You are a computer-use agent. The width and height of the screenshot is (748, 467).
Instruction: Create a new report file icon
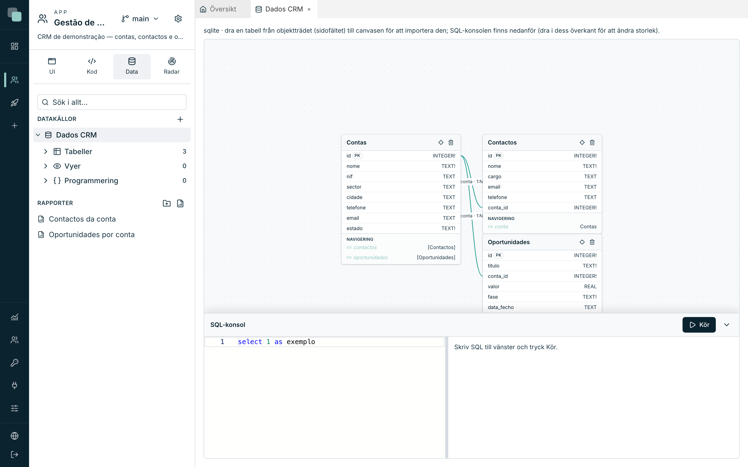pyautogui.click(x=180, y=203)
